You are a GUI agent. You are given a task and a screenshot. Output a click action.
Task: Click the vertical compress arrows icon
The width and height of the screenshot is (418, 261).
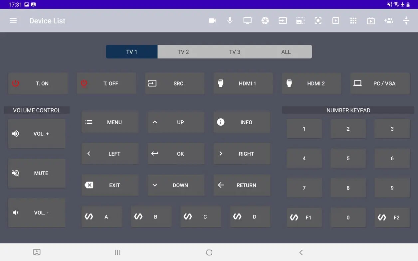point(406,21)
